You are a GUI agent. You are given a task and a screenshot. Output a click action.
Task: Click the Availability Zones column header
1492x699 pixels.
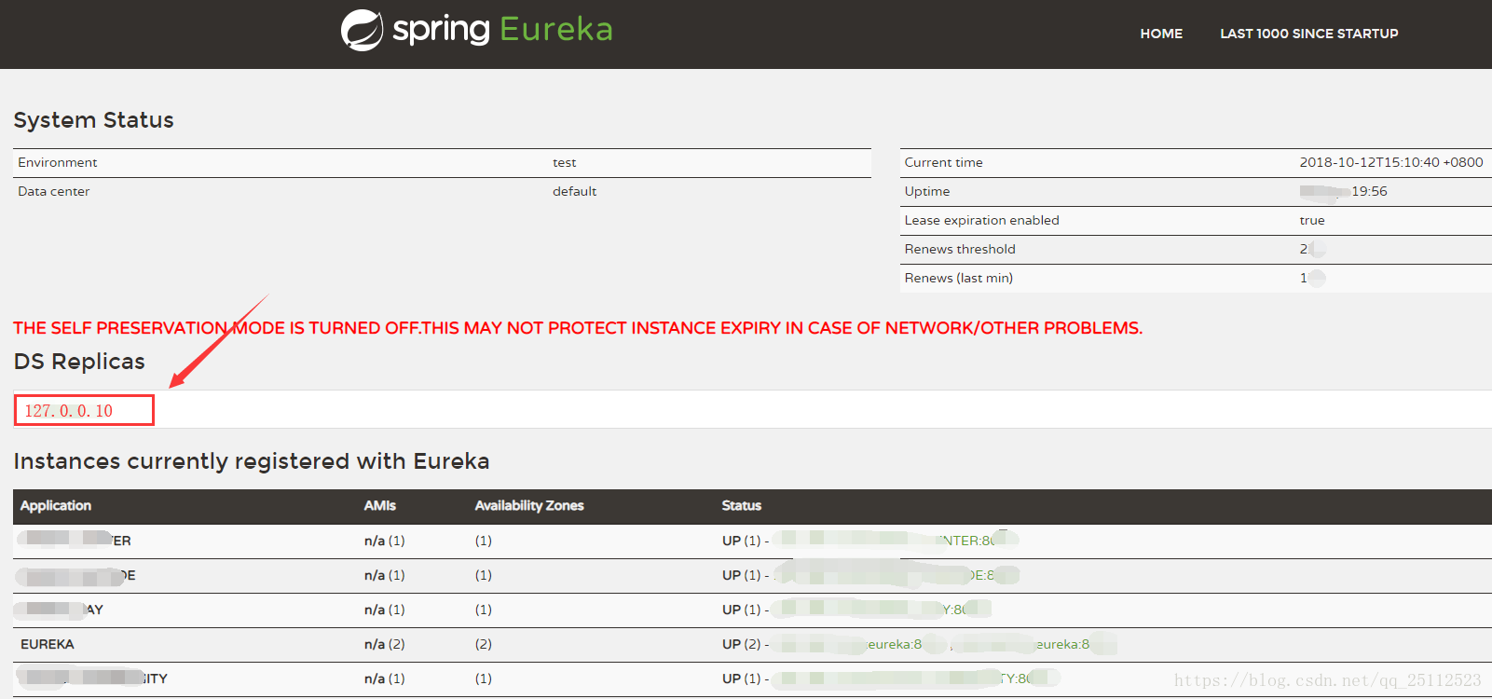[x=529, y=505]
